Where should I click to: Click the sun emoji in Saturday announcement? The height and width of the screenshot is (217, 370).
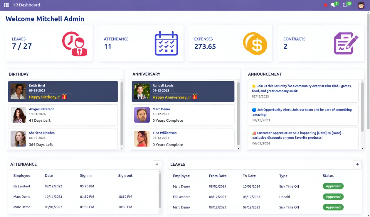tap(254, 86)
